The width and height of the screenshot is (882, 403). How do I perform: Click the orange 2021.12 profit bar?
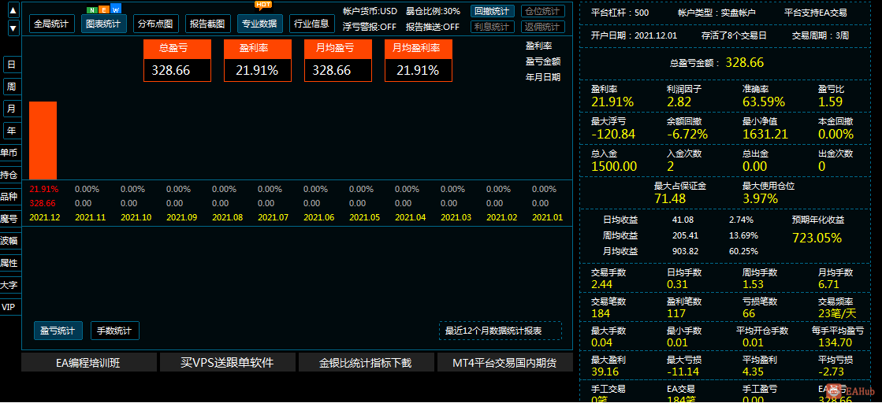(x=43, y=141)
